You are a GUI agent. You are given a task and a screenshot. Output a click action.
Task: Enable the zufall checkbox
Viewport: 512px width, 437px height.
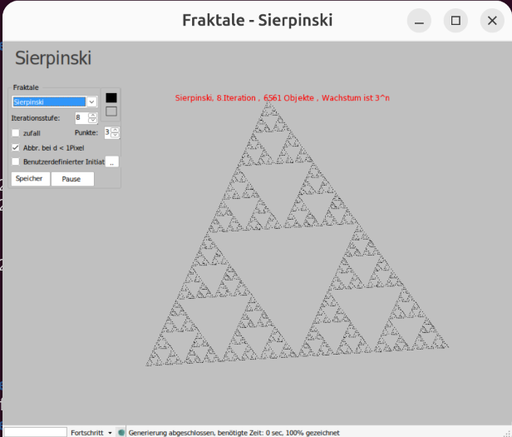click(16, 132)
